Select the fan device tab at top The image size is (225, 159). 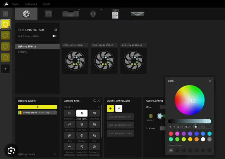pyautogui.click(x=26, y=14)
